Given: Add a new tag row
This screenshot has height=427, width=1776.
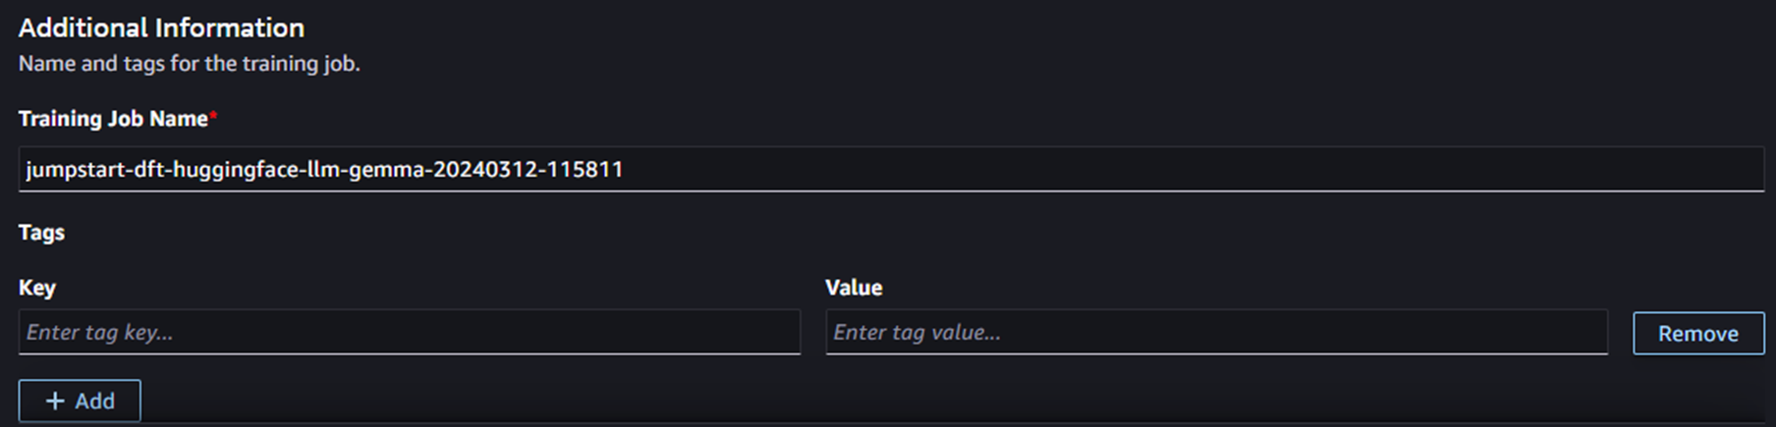Looking at the screenshot, I should click(80, 401).
